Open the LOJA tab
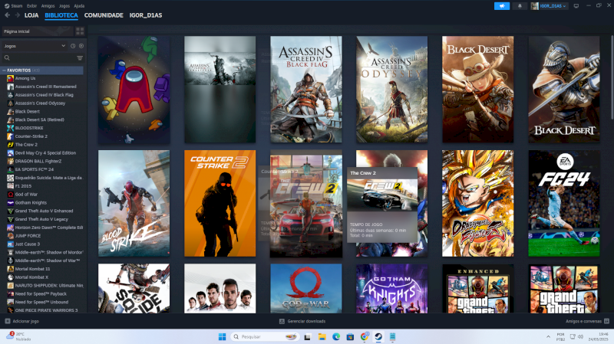Viewport: 614px width, 344px height. click(x=31, y=15)
